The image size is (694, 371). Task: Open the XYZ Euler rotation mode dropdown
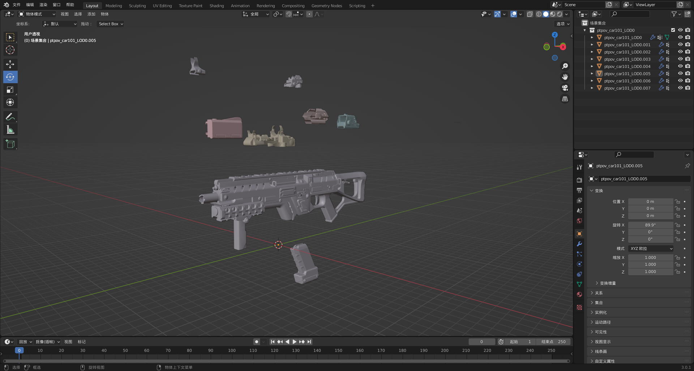pos(651,249)
